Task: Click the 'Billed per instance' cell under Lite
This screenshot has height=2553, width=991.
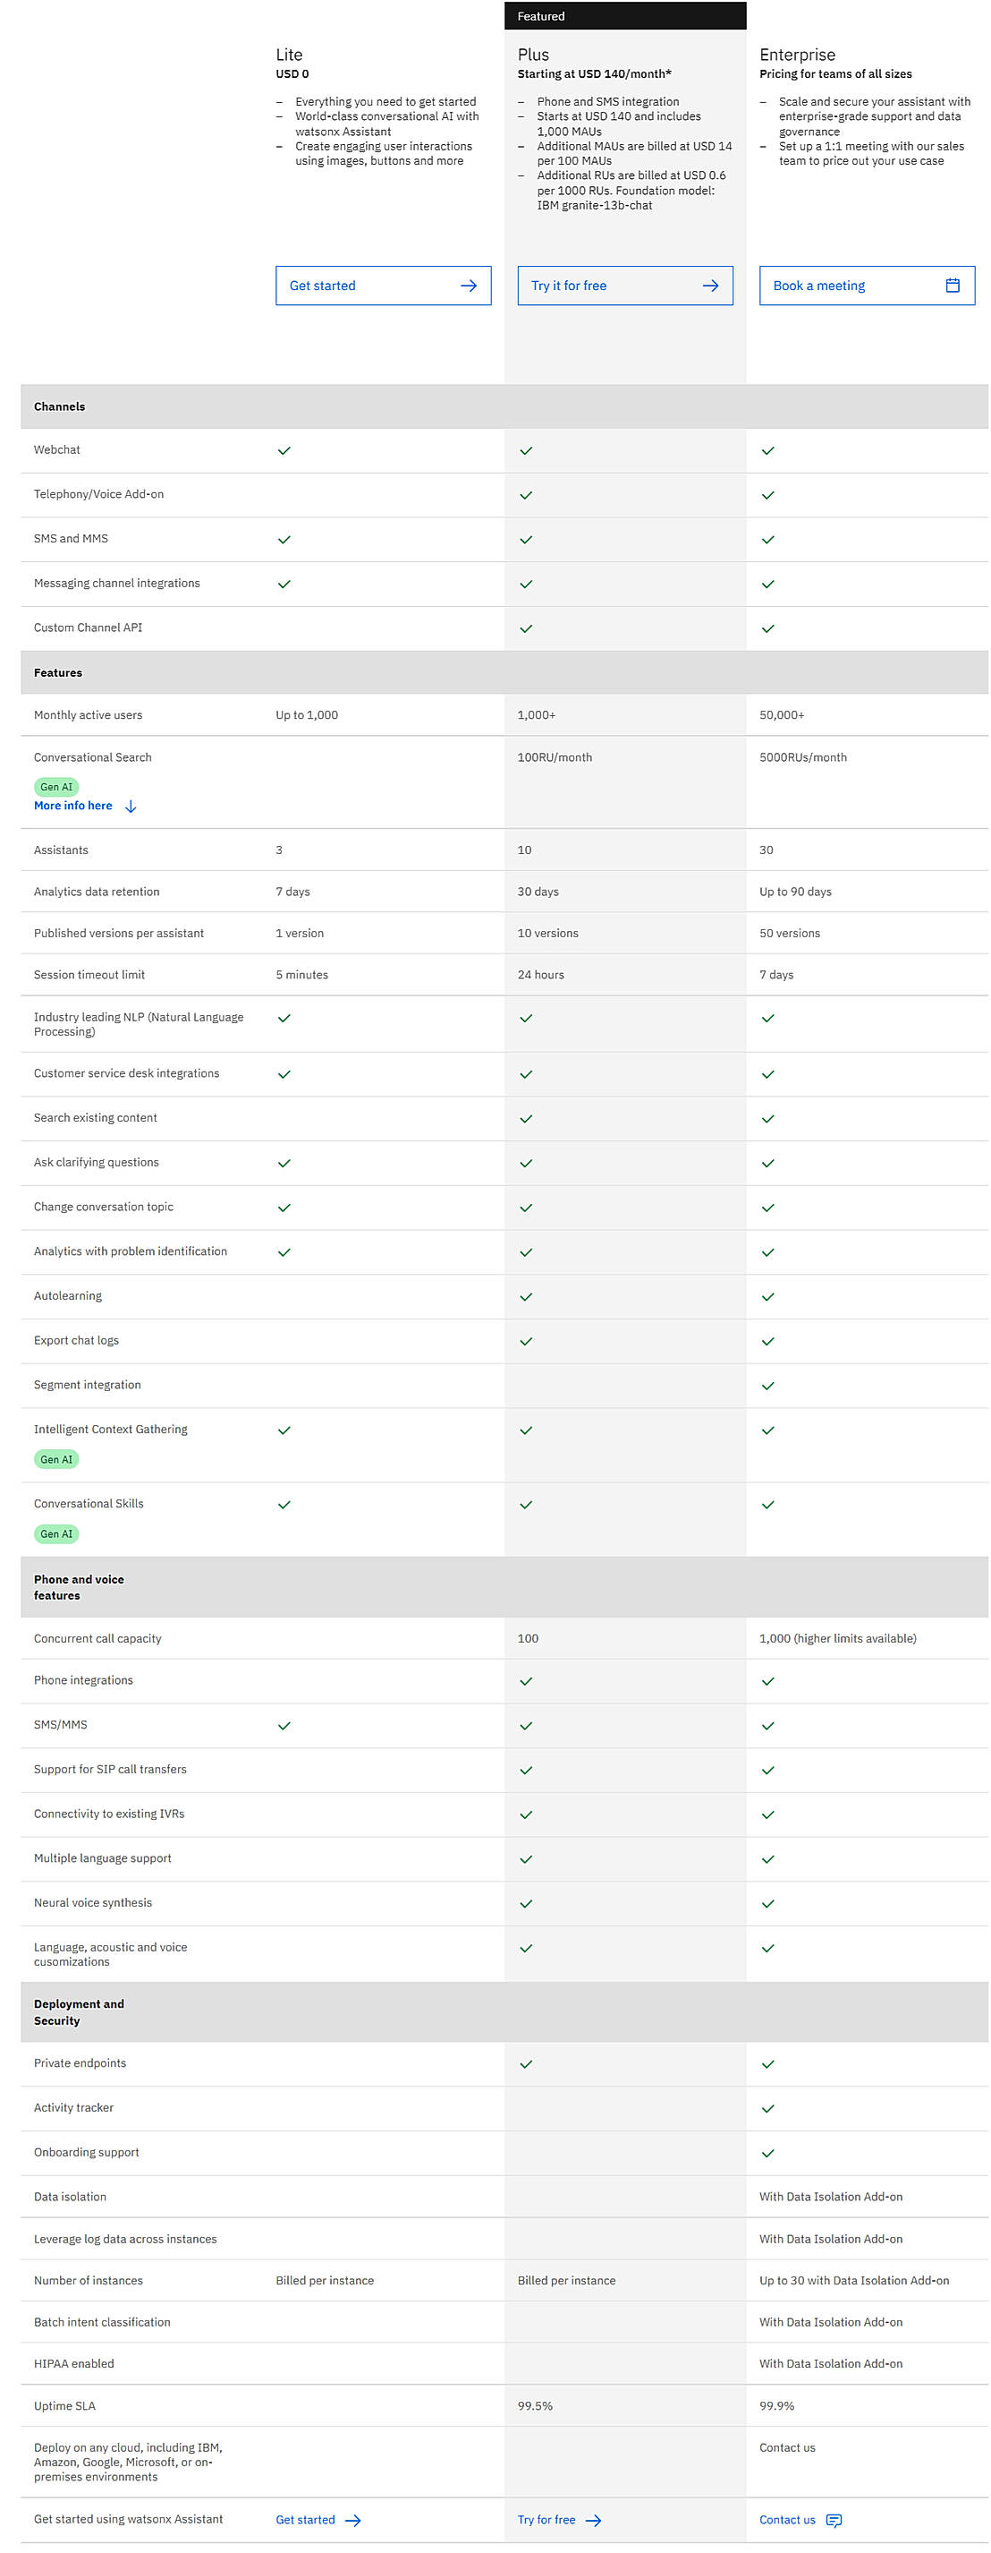Action: 325,2282
